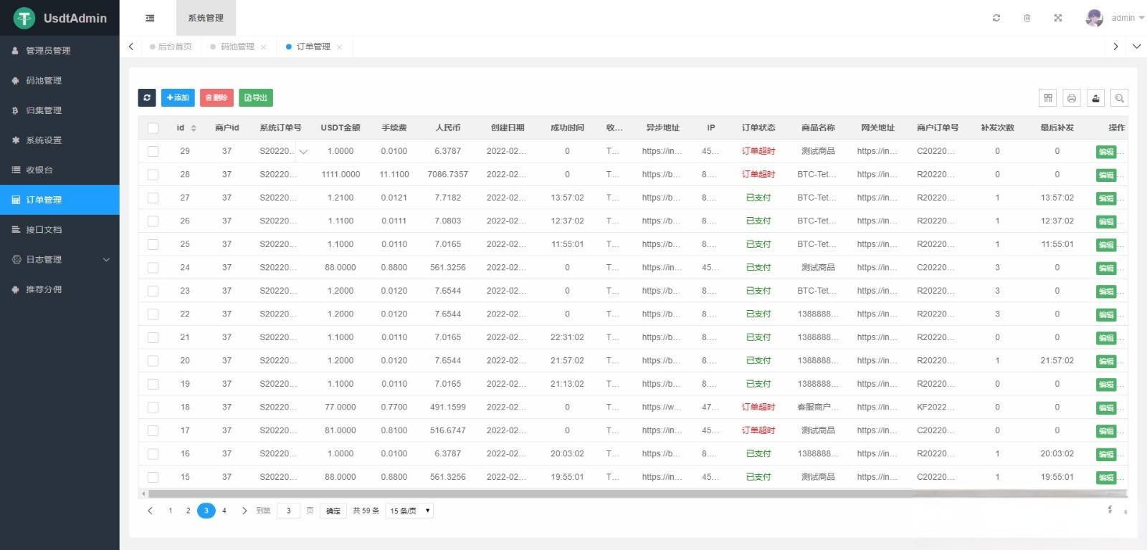Open the table search magnifier icon
Image resolution: width=1147 pixels, height=550 pixels.
pyautogui.click(x=1119, y=98)
